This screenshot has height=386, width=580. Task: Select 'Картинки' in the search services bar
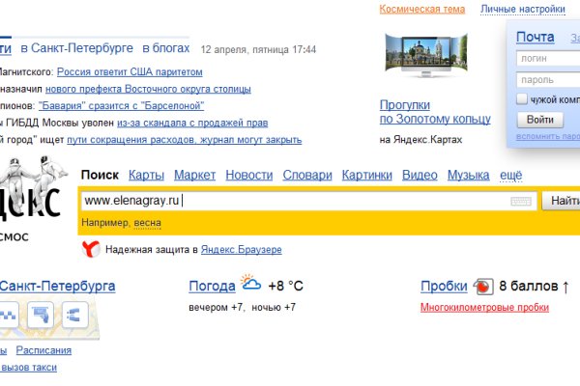point(366,175)
